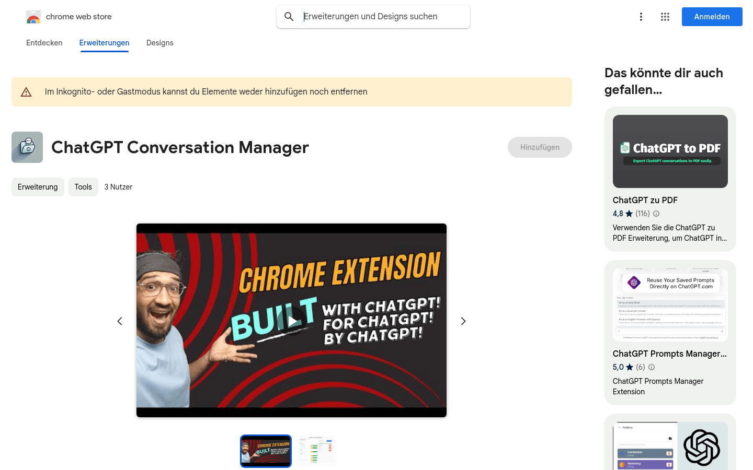Go to next slide with right arrow

[x=463, y=321]
